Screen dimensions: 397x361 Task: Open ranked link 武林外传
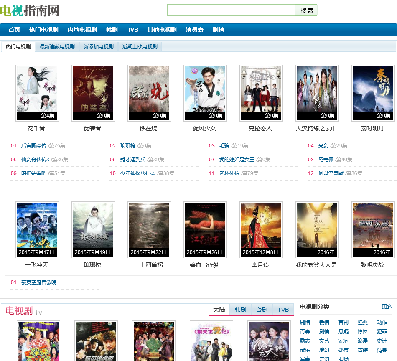click(x=229, y=173)
